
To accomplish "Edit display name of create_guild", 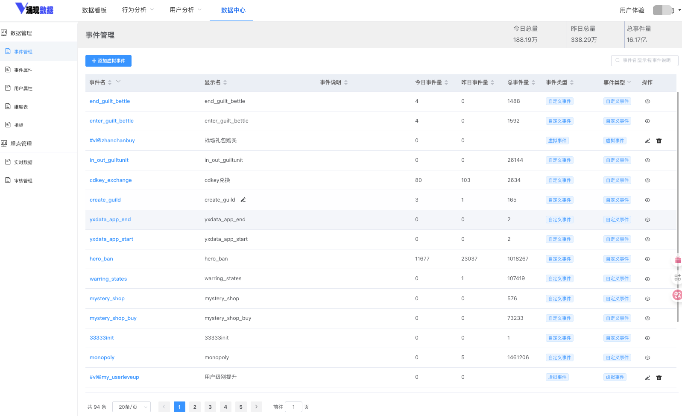I will click(x=243, y=200).
